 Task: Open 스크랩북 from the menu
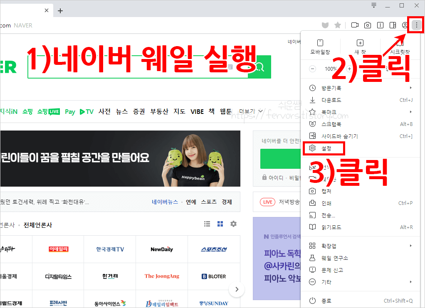tap(361, 124)
